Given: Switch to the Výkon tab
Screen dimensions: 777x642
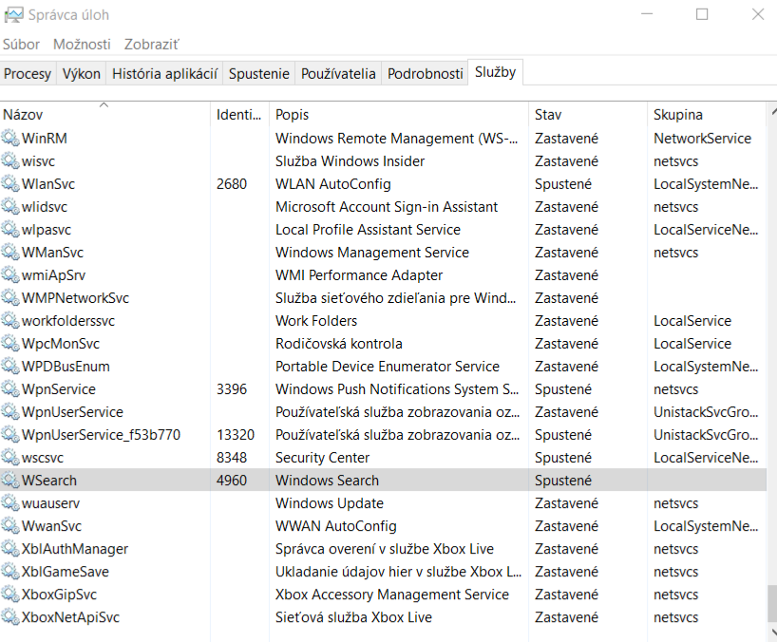Looking at the screenshot, I should 82,74.
